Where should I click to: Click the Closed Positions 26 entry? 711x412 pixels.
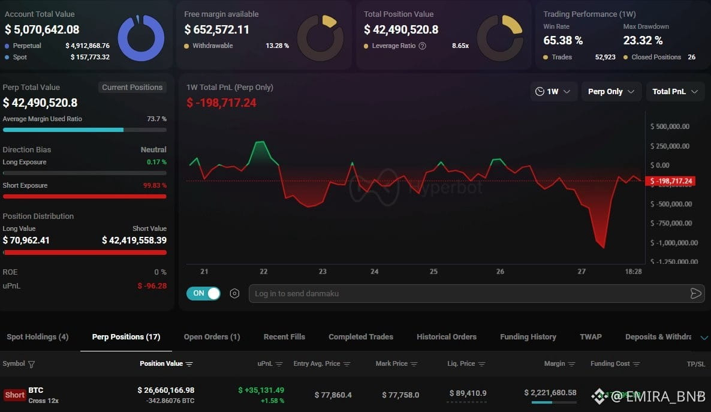coord(659,57)
